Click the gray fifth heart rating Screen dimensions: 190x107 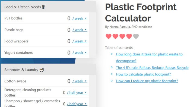click(x=136, y=36)
